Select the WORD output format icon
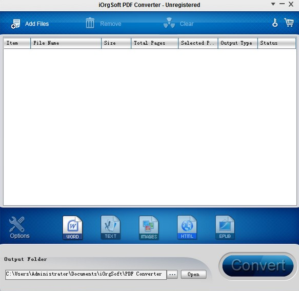The image size is (299, 291). [72, 228]
